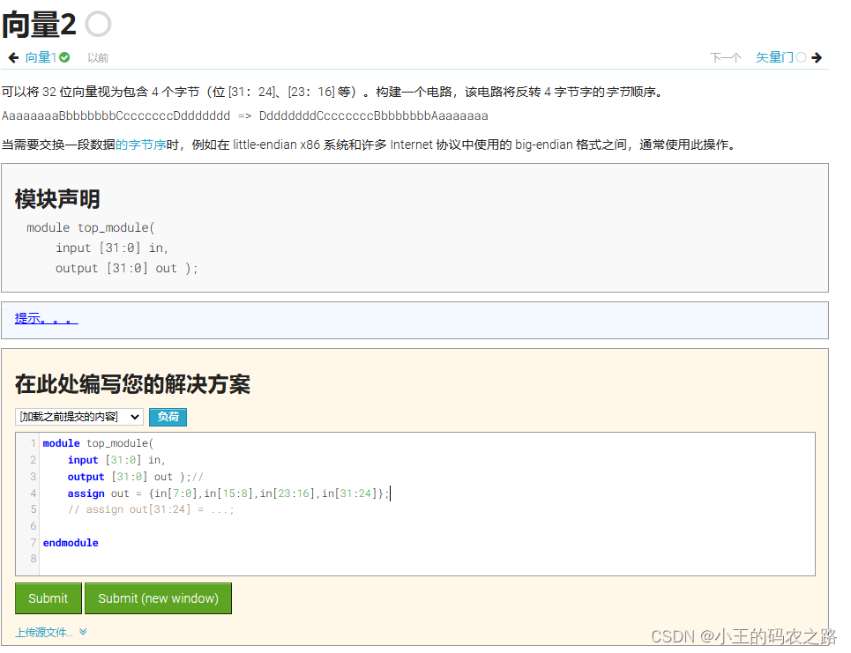
Task: Click the Submit (new window) button
Action: point(158,598)
